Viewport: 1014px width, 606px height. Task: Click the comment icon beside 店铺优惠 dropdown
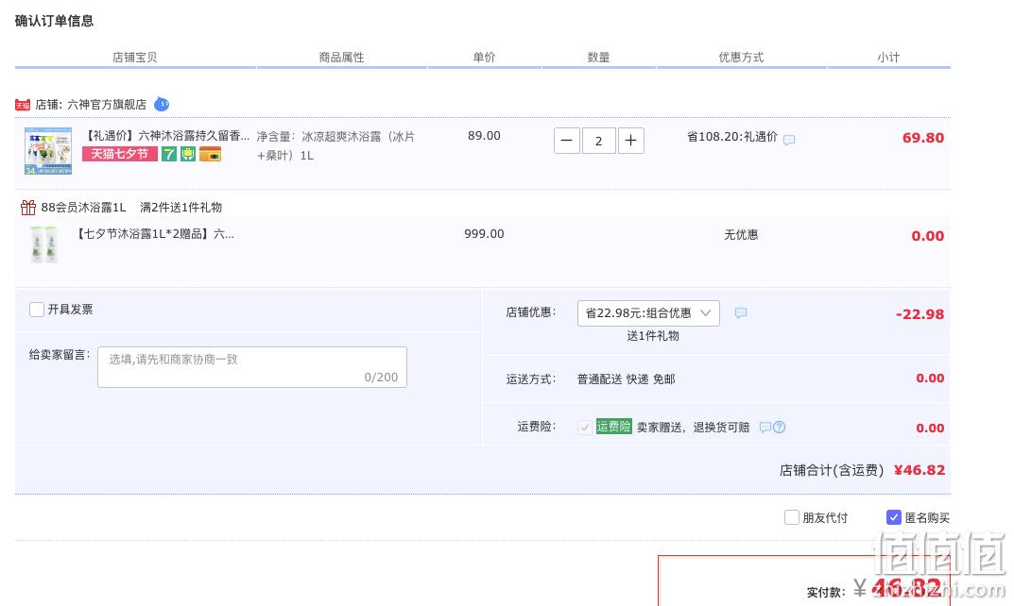tap(741, 312)
